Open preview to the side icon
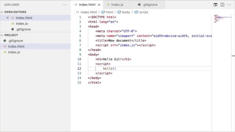The width and height of the screenshot is (235, 132). click(x=216, y=5)
